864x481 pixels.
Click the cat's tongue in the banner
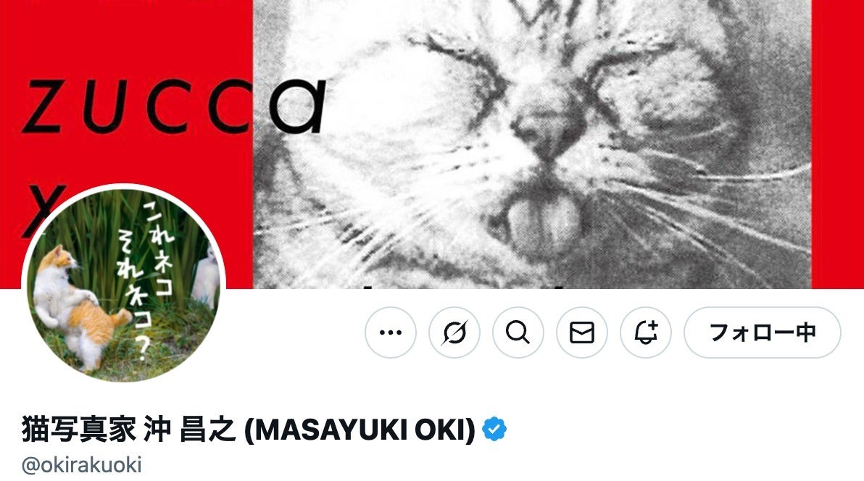coord(544,220)
